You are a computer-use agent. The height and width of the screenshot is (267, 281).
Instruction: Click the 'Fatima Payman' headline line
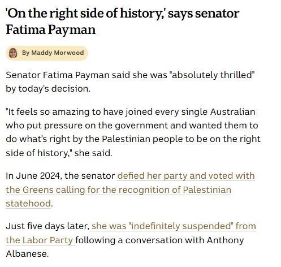[51, 30]
